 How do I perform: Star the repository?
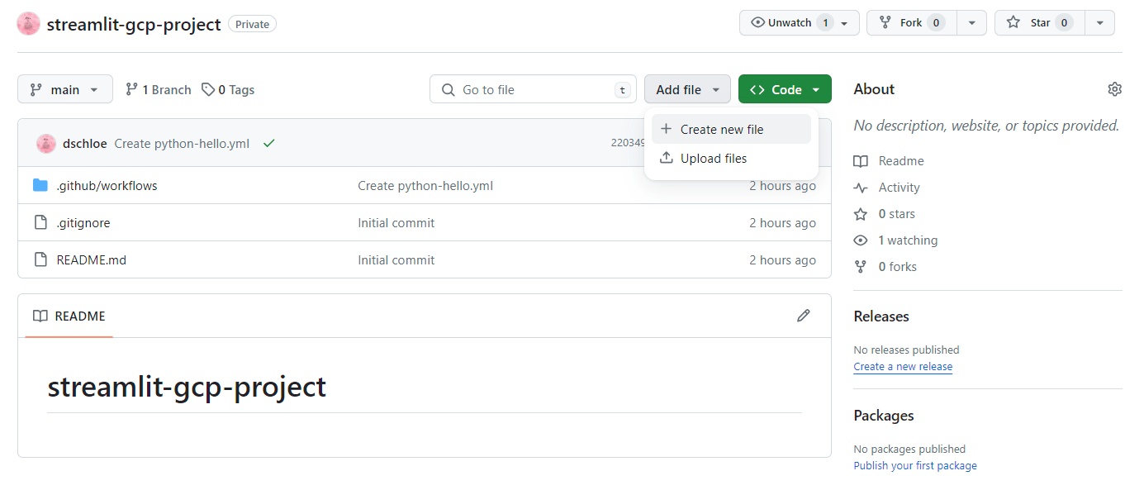coord(1038,22)
